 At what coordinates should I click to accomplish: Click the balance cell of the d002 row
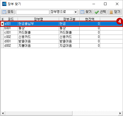(x=90, y=46)
